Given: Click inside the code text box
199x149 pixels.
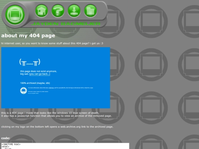Looking at the screenshot, I should (x=65, y=146).
